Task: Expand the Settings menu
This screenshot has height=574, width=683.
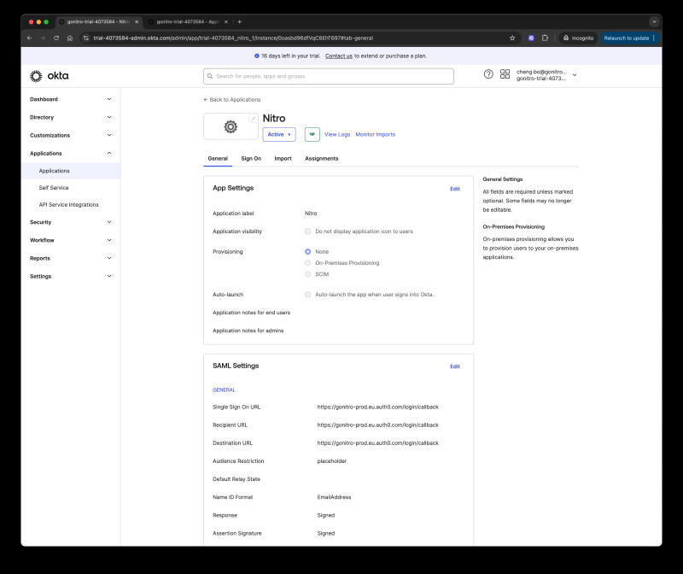Action: (x=71, y=276)
